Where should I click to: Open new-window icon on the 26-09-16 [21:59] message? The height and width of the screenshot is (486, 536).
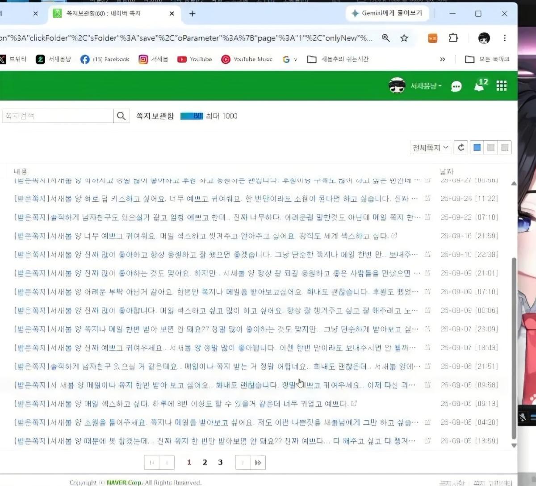pyautogui.click(x=394, y=236)
